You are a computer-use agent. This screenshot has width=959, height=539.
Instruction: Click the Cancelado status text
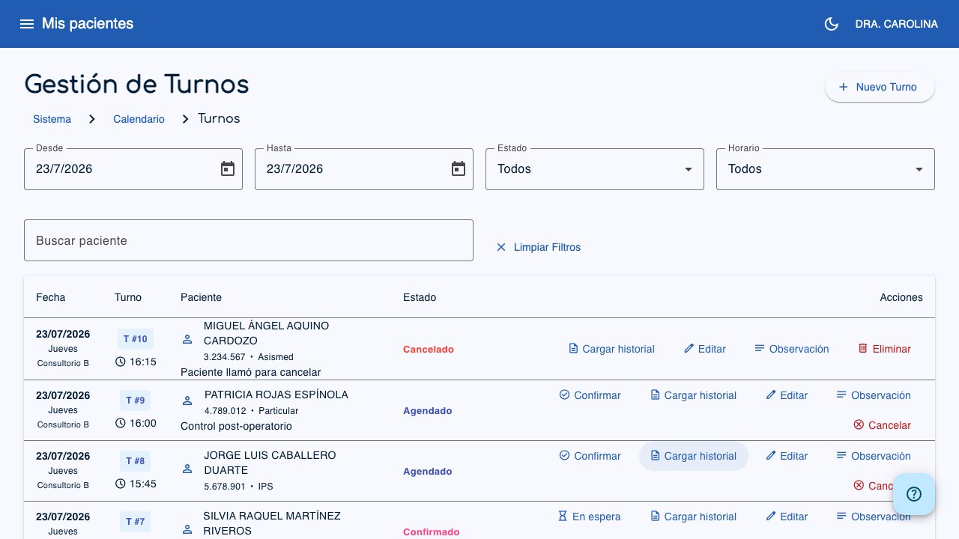(x=429, y=350)
